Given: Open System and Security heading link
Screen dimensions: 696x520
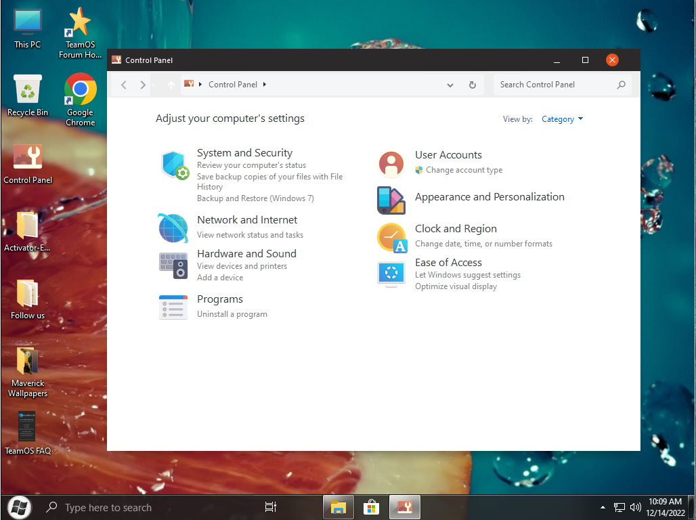Looking at the screenshot, I should click(x=244, y=153).
